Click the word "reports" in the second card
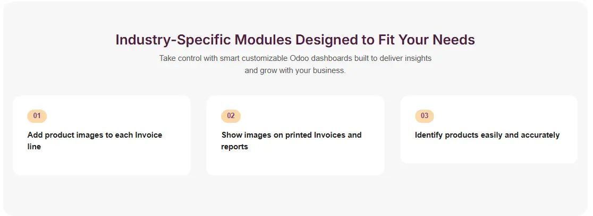 [234, 147]
